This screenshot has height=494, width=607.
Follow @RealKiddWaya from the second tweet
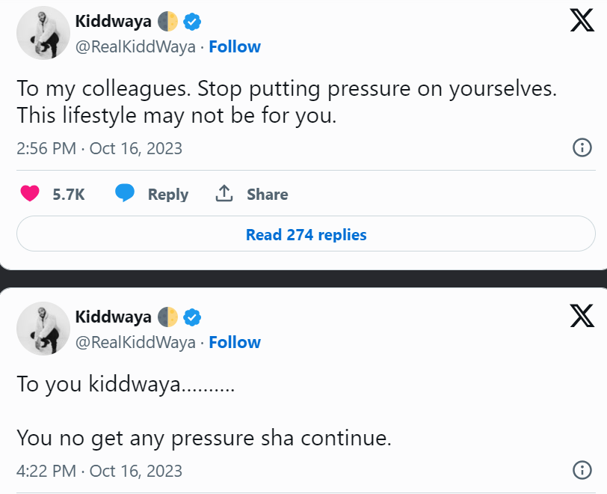(235, 342)
